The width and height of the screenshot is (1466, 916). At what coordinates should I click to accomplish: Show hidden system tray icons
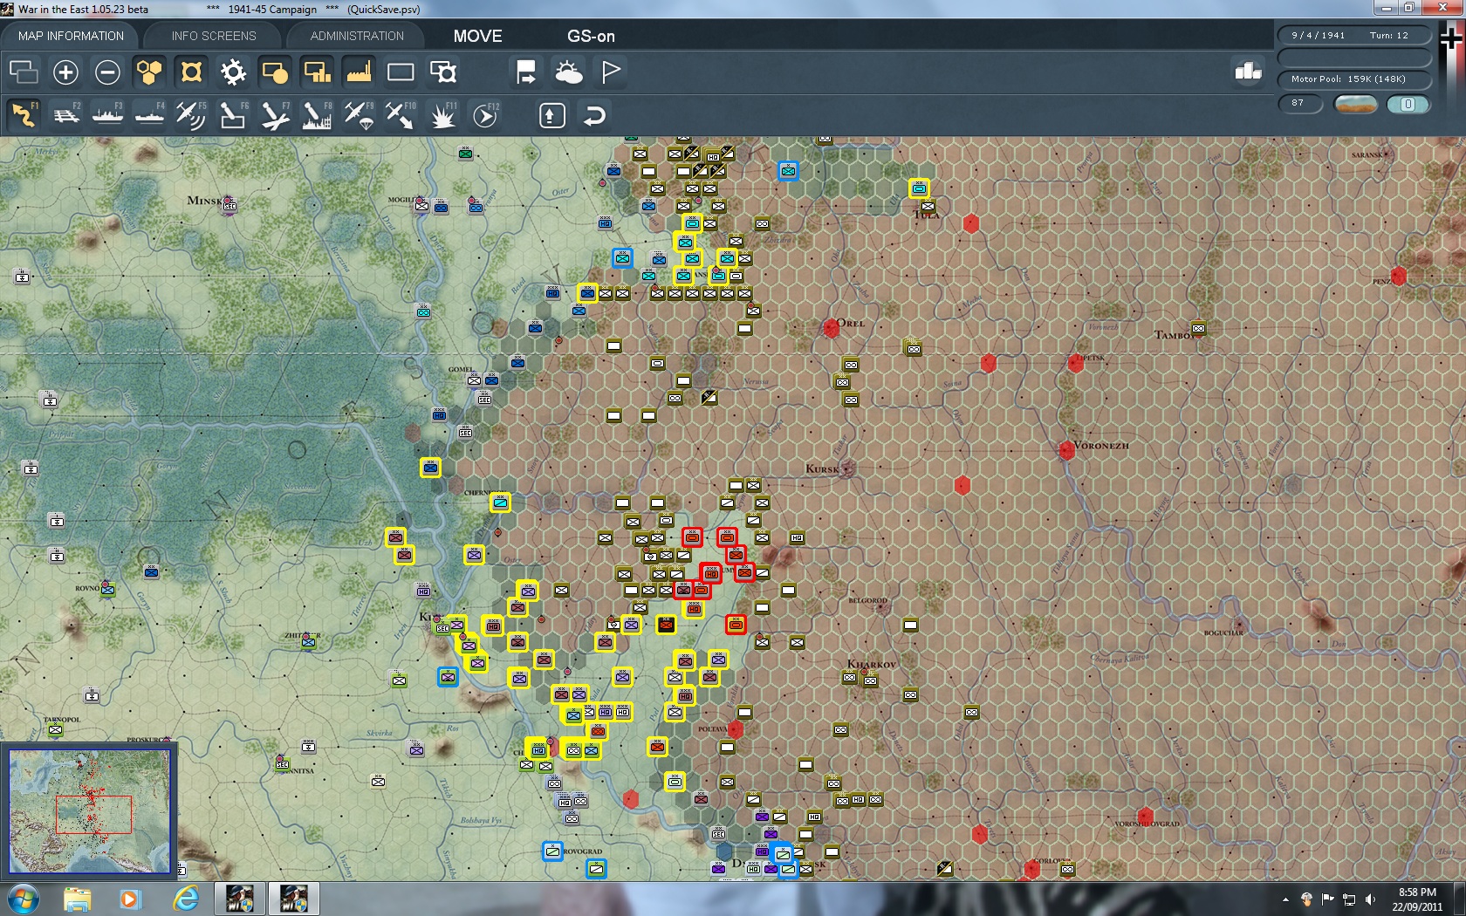tap(1285, 899)
